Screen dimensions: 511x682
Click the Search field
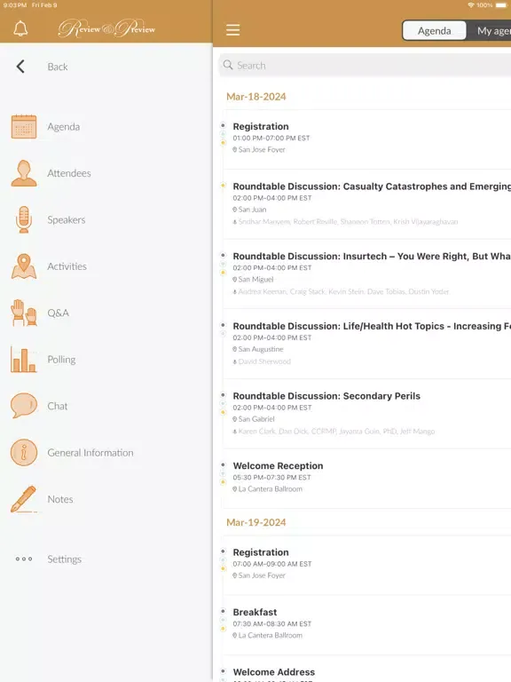(x=365, y=65)
